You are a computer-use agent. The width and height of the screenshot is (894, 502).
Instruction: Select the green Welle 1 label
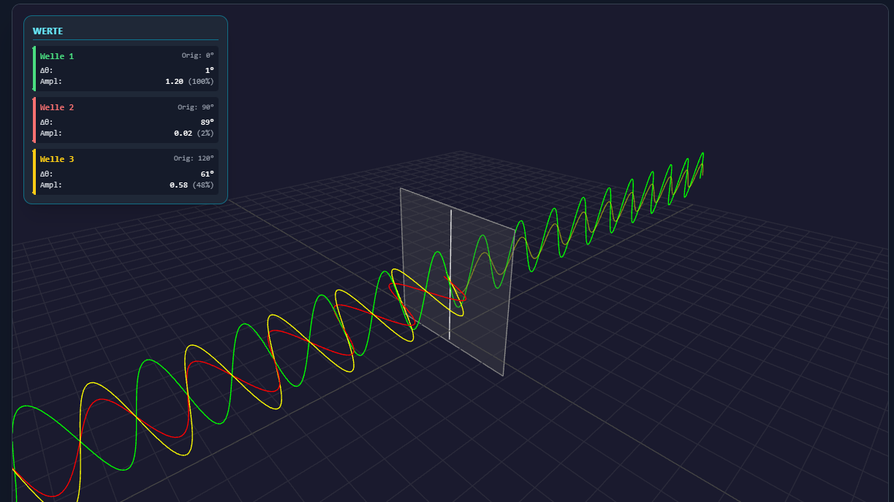56,56
